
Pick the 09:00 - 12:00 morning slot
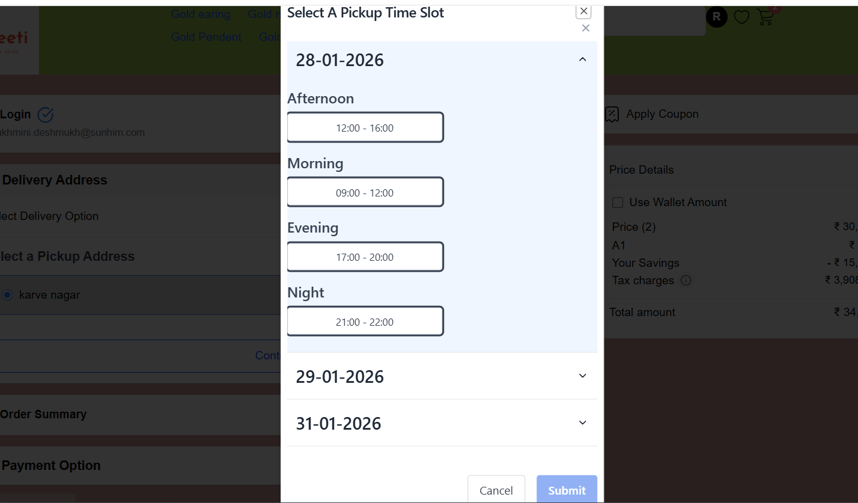point(365,192)
